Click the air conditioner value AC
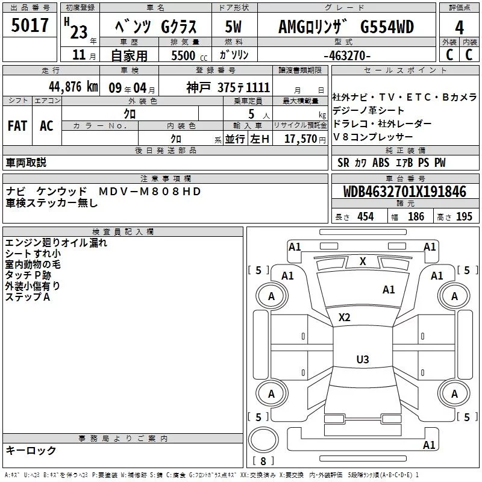 46,126
